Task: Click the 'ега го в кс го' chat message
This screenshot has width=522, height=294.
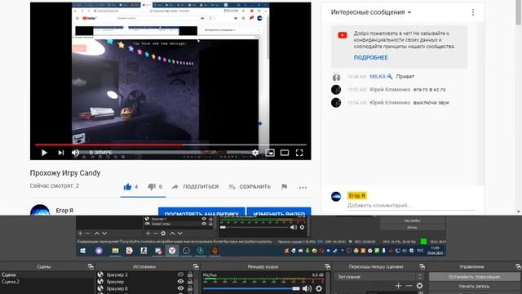Action: (430, 89)
